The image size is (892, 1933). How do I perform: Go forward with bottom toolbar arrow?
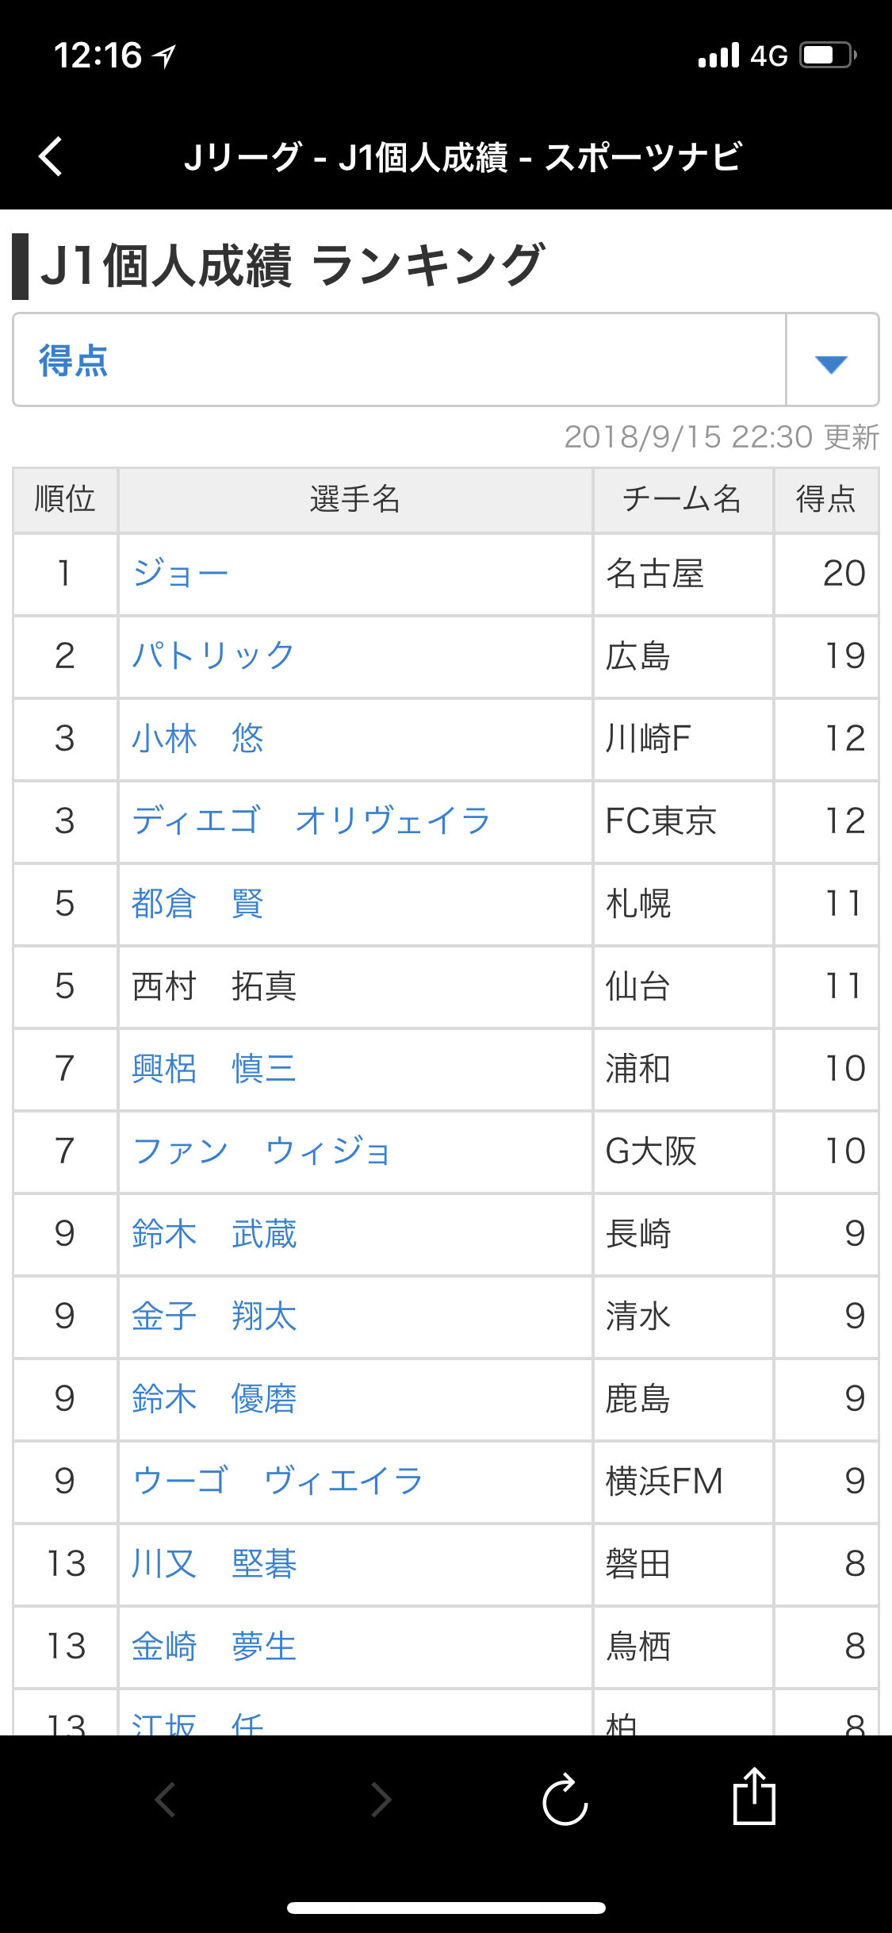coord(381,1800)
